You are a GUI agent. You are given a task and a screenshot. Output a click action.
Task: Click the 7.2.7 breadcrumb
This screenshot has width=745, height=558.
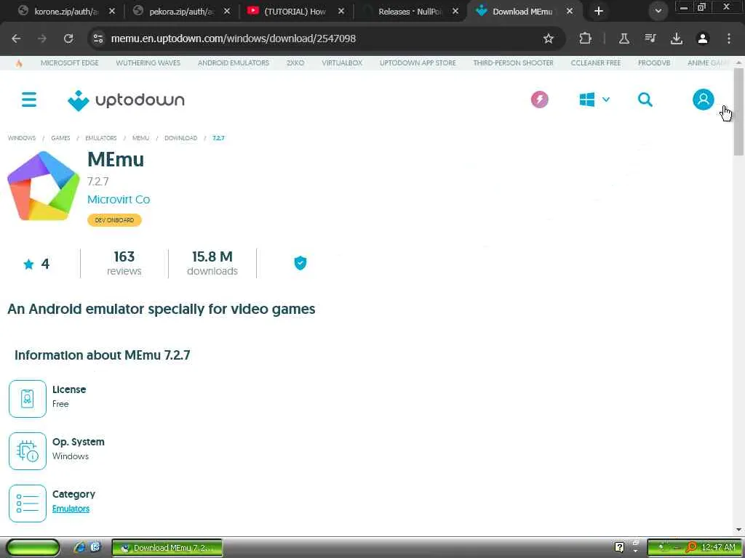218,138
